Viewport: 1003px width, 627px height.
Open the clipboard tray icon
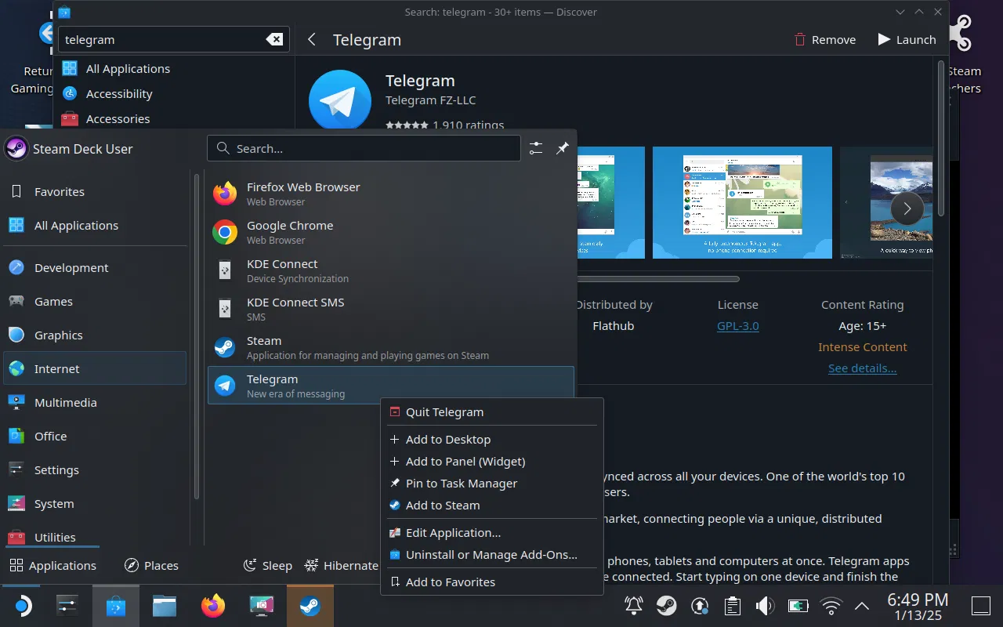[x=733, y=606]
